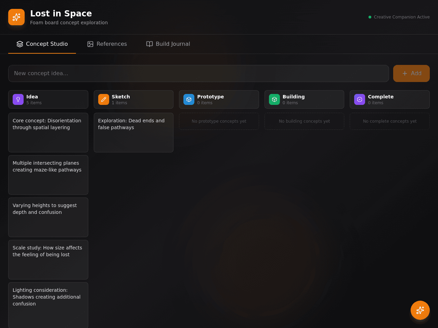Open the Build Journal tab

tap(168, 44)
